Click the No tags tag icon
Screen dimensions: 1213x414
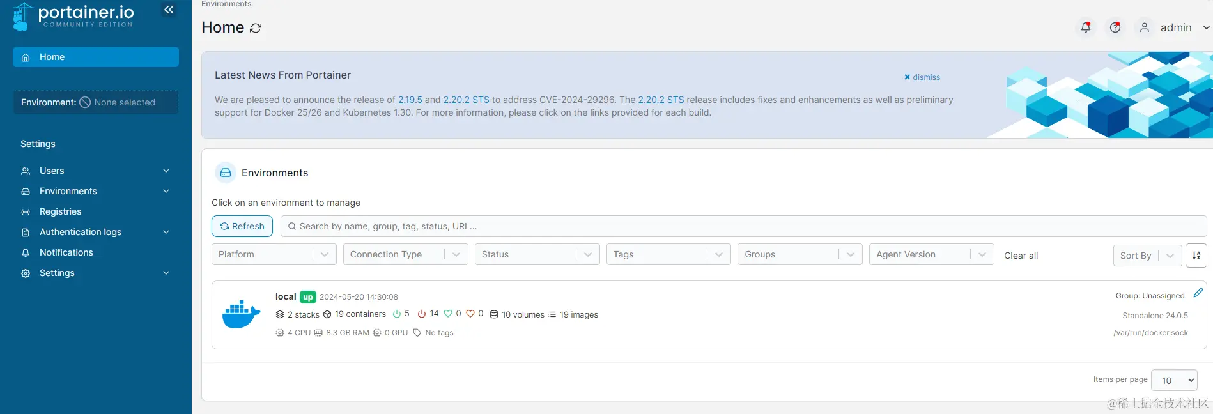coord(417,333)
